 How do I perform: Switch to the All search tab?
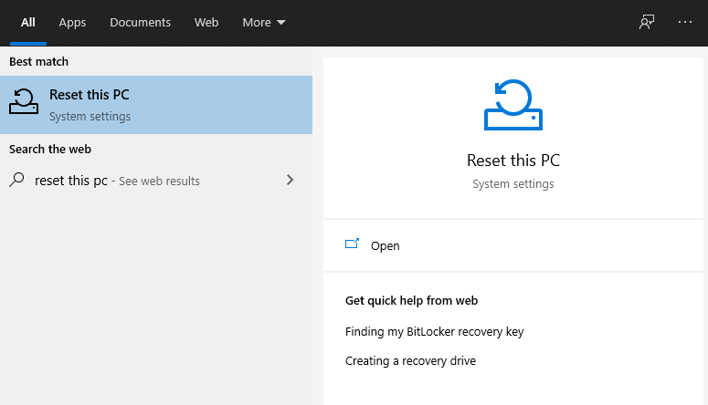pyautogui.click(x=28, y=23)
